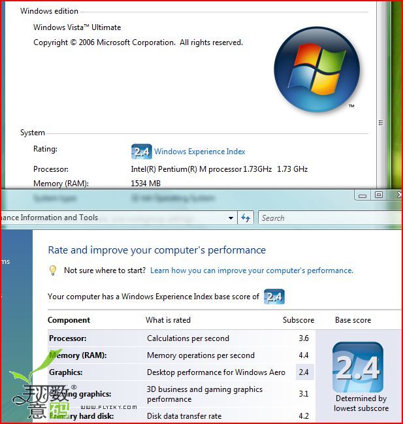Click 'Desktop performance for Windows Aero' text
This screenshot has width=403, height=424.
coord(216,372)
